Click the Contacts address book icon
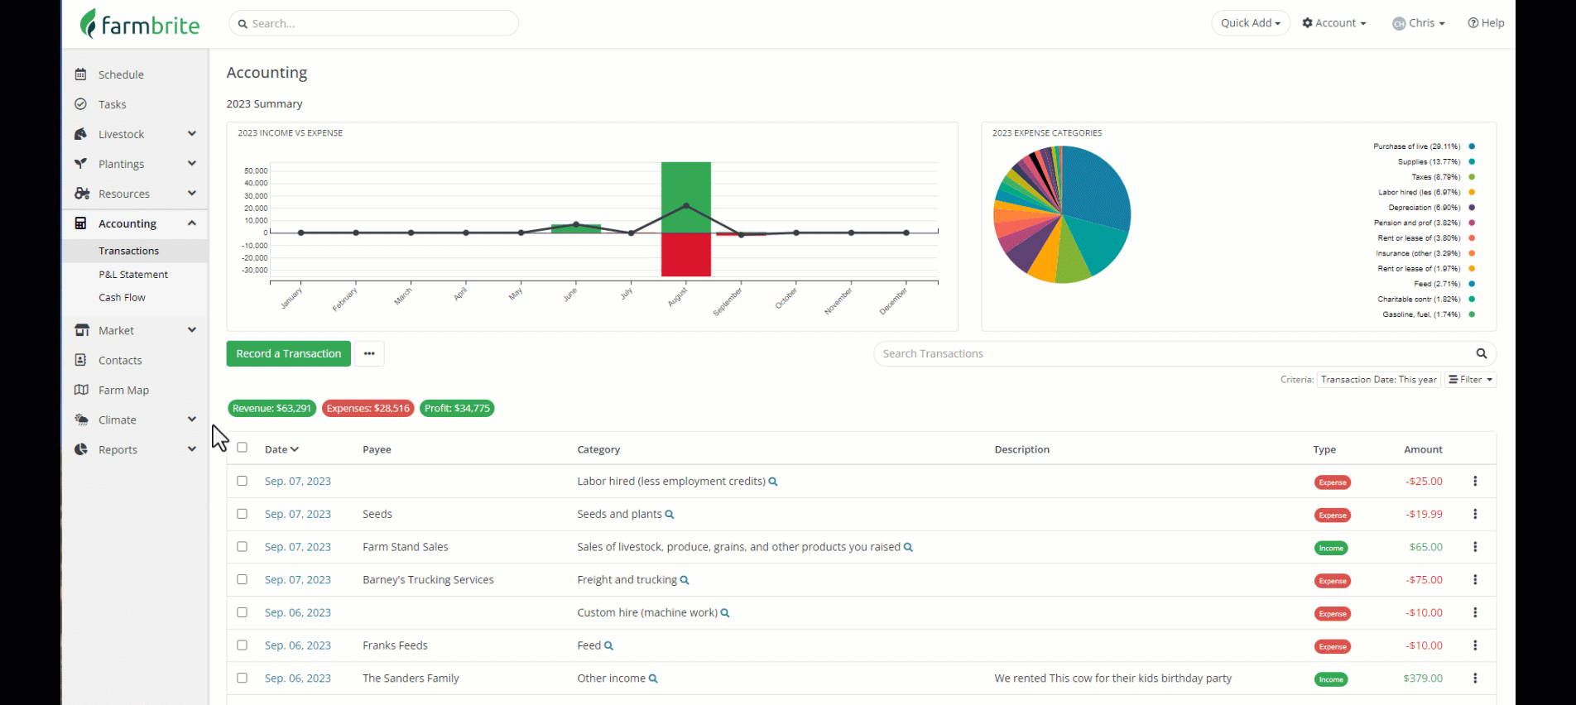This screenshot has width=1576, height=705. 80,360
